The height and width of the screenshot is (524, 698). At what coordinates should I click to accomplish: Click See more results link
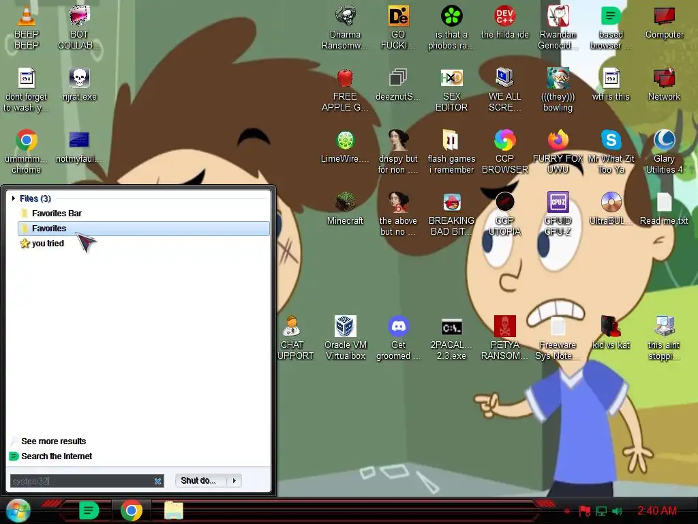click(53, 441)
